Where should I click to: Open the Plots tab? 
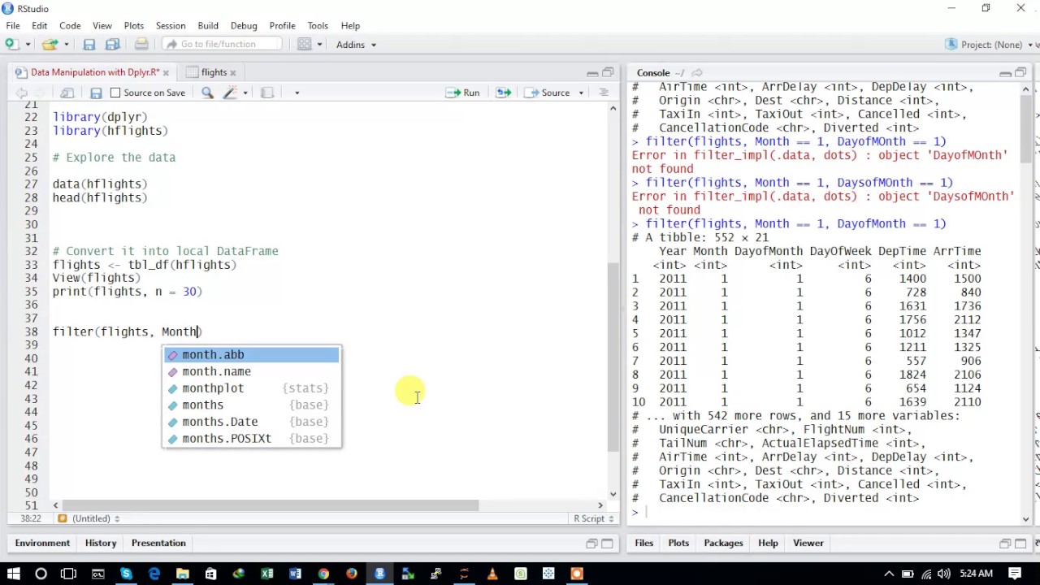tap(678, 543)
